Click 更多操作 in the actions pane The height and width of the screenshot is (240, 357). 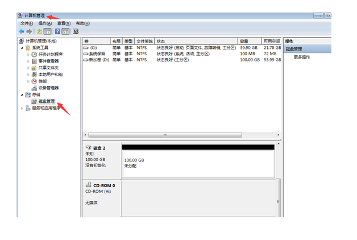click(301, 57)
